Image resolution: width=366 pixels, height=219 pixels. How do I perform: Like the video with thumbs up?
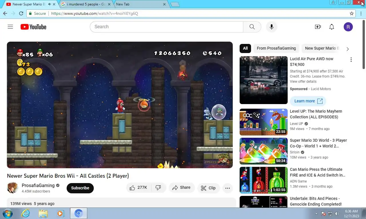(138, 188)
